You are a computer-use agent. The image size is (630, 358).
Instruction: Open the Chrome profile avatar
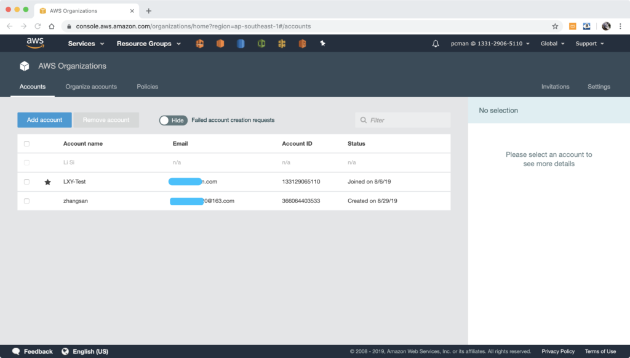[606, 26]
